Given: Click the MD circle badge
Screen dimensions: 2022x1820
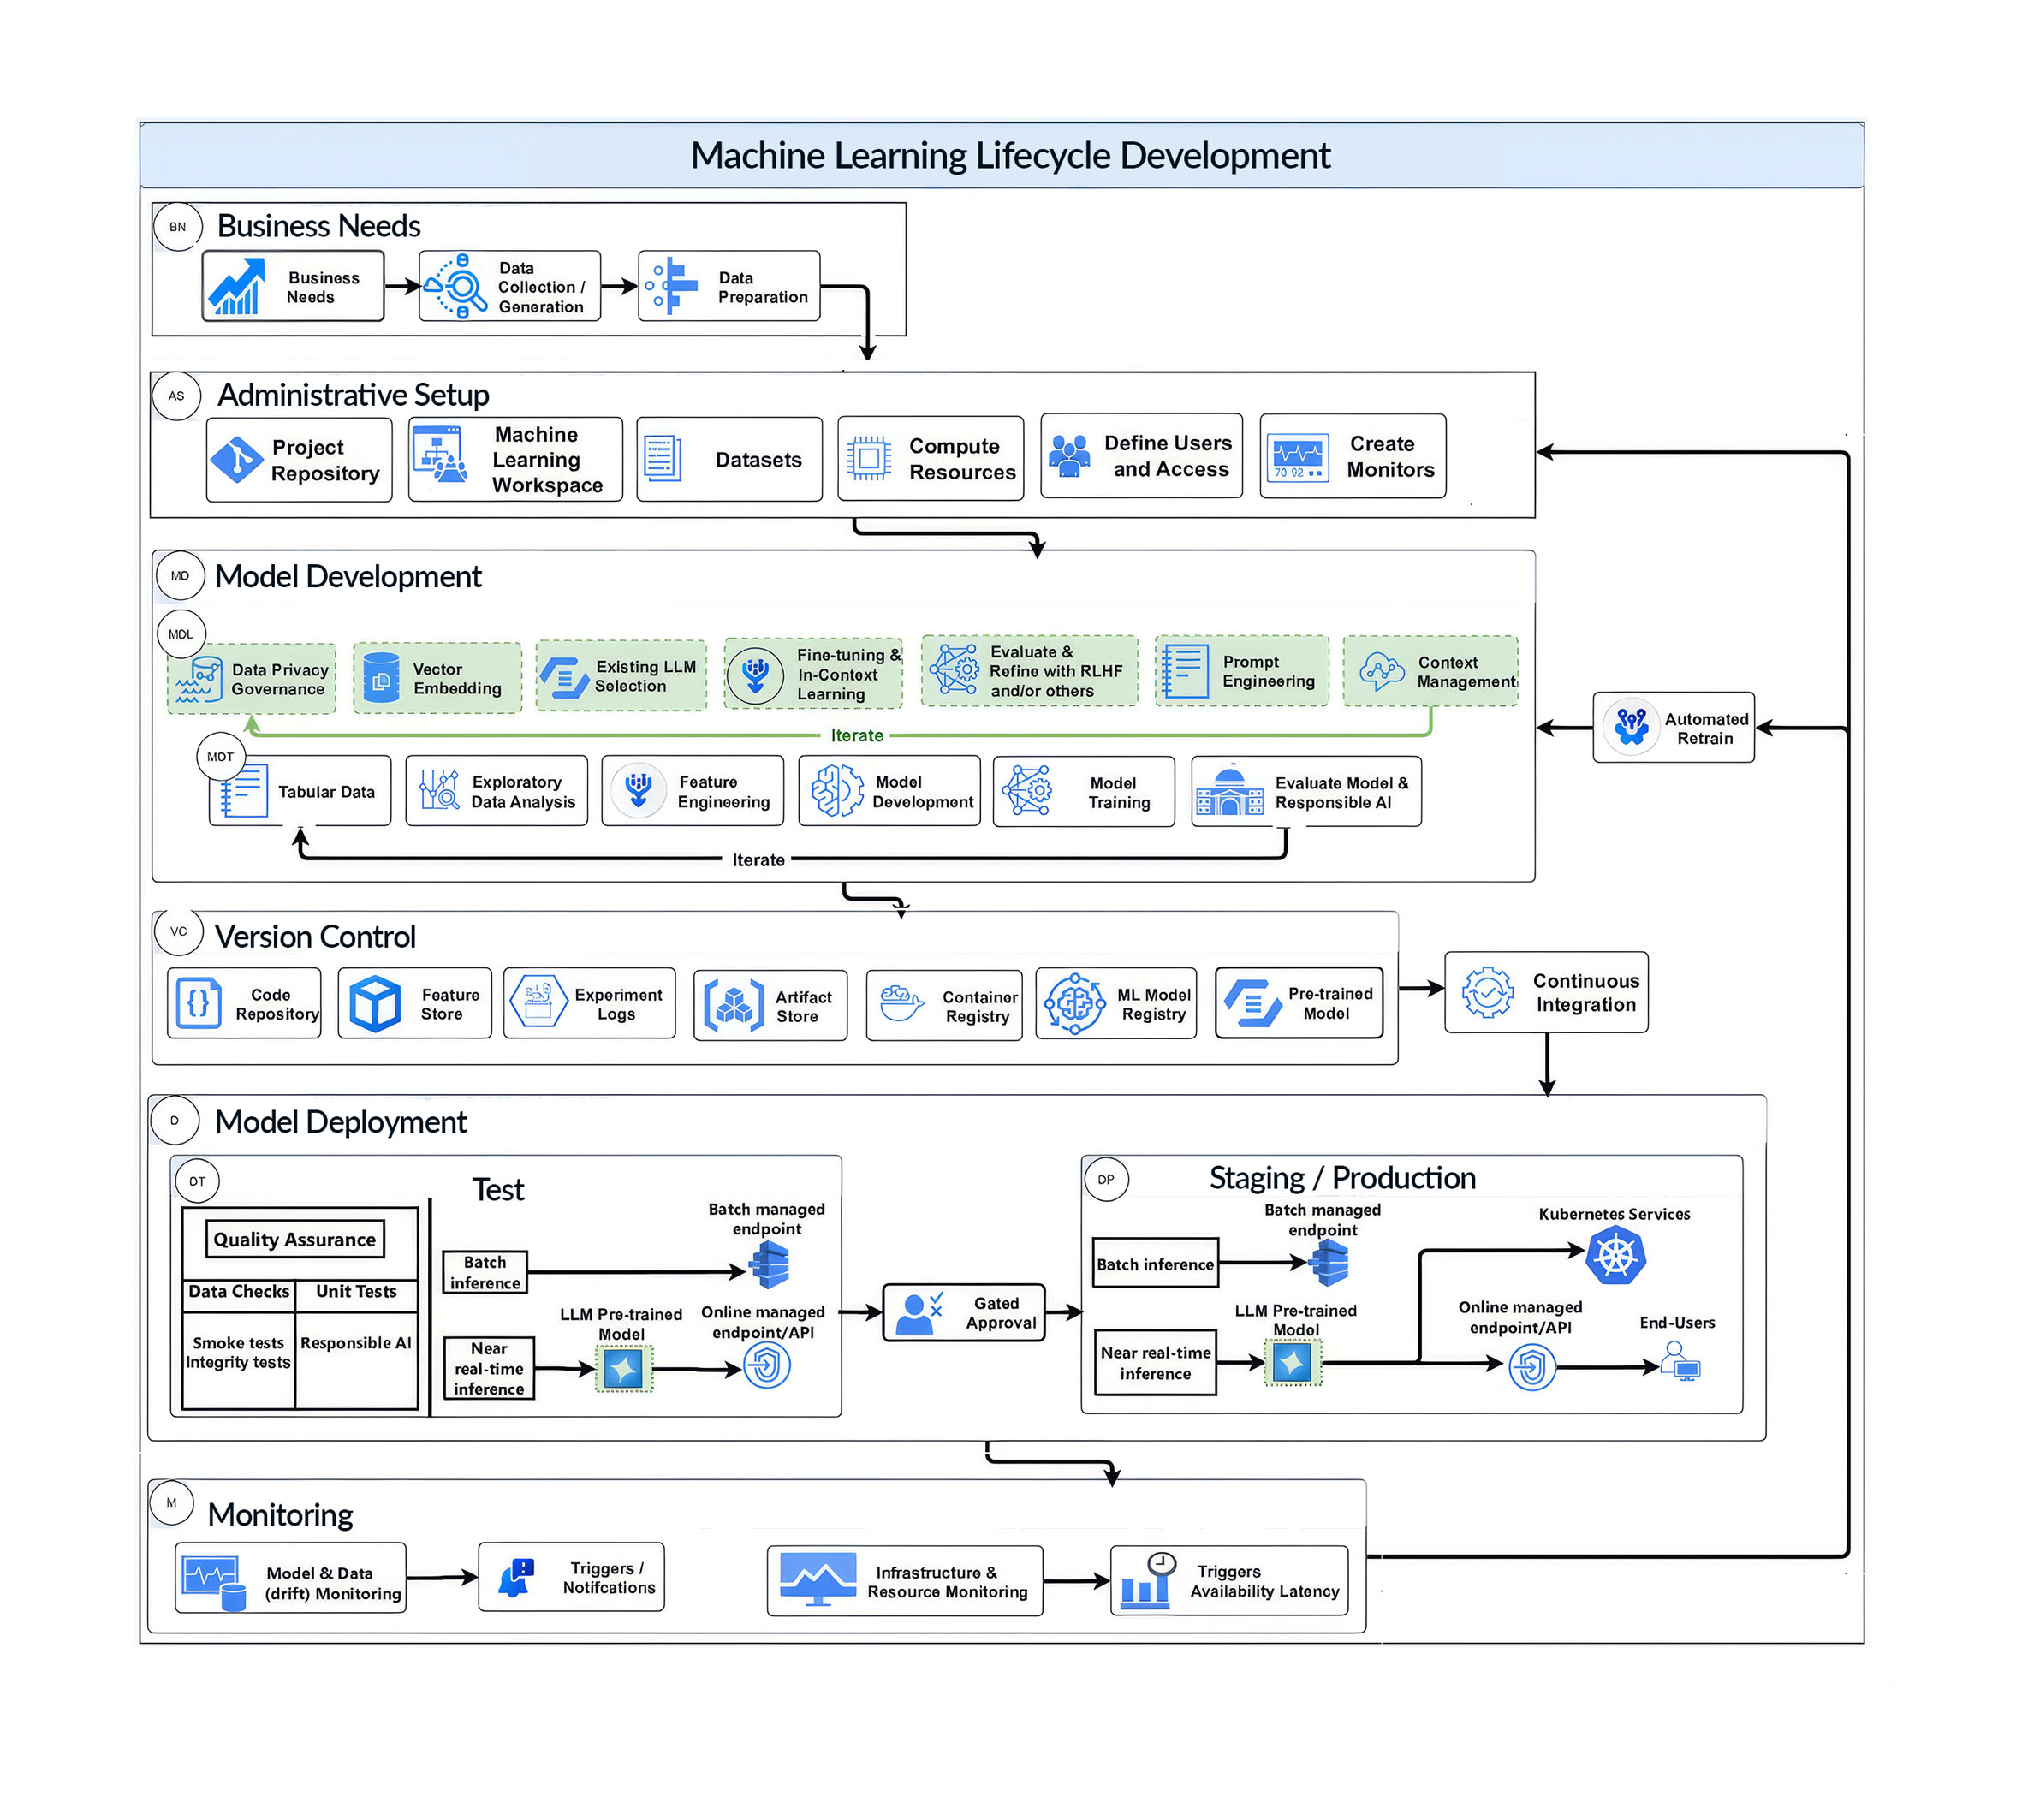Looking at the screenshot, I should [x=180, y=576].
